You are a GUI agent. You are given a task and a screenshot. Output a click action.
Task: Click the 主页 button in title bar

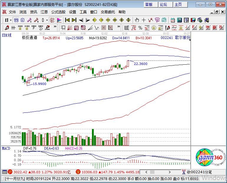(x=180, y=5)
